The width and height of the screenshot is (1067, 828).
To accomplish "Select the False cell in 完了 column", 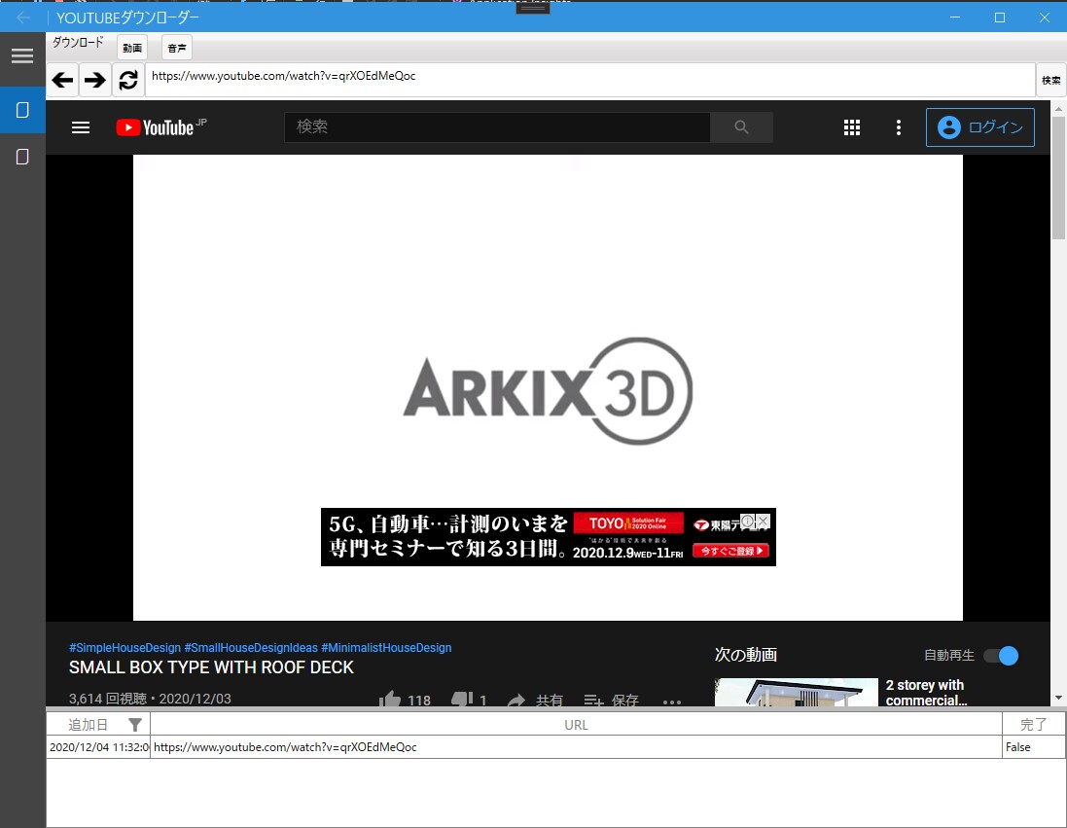I will tap(1034, 747).
